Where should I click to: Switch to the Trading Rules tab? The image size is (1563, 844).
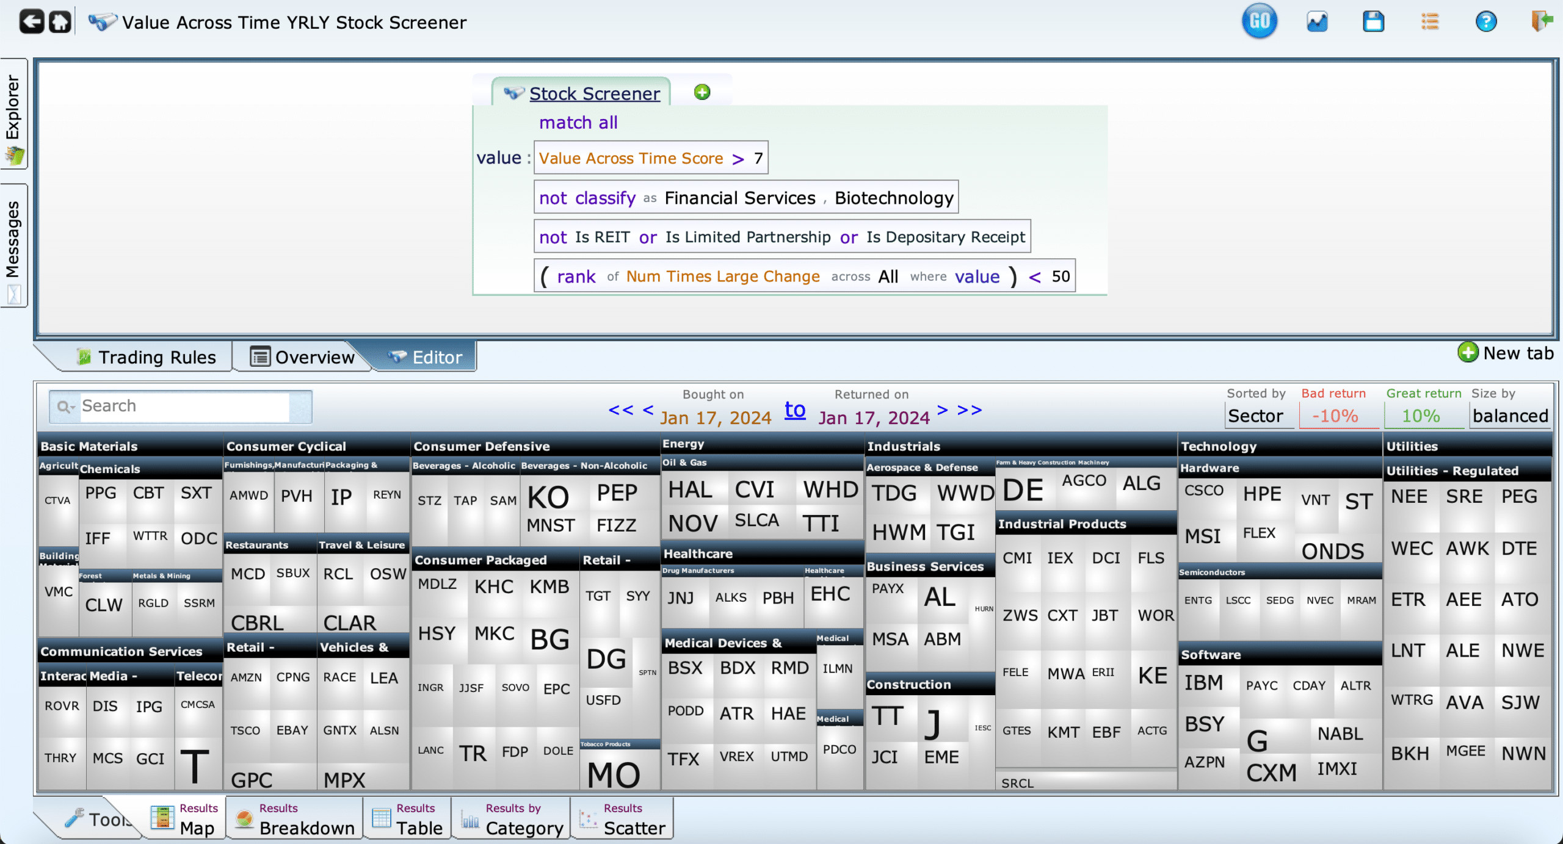(147, 357)
